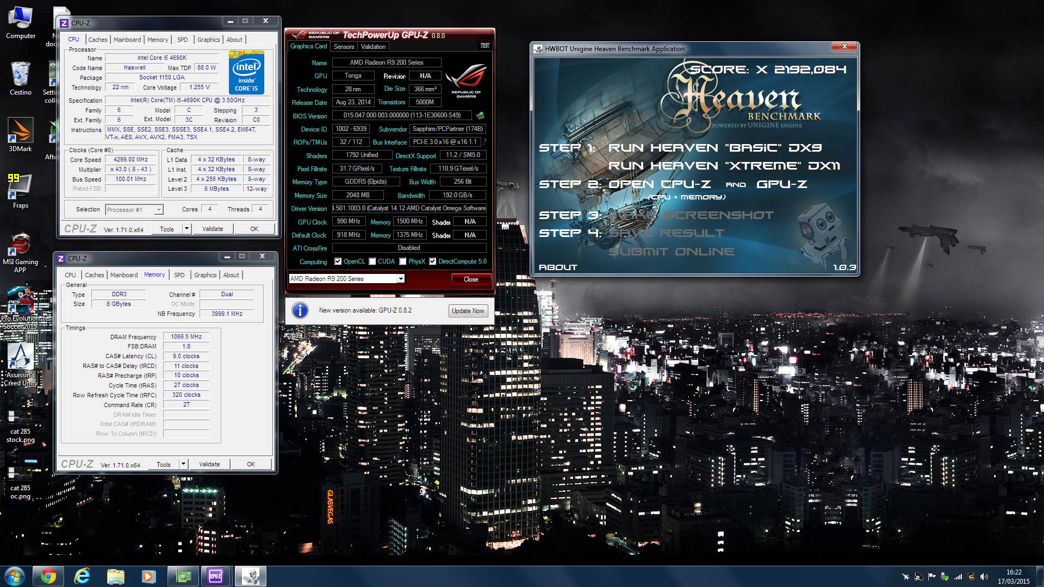The image size is (1044, 587).
Task: Launch the 3DMark desktop shortcut
Action: click(20, 135)
